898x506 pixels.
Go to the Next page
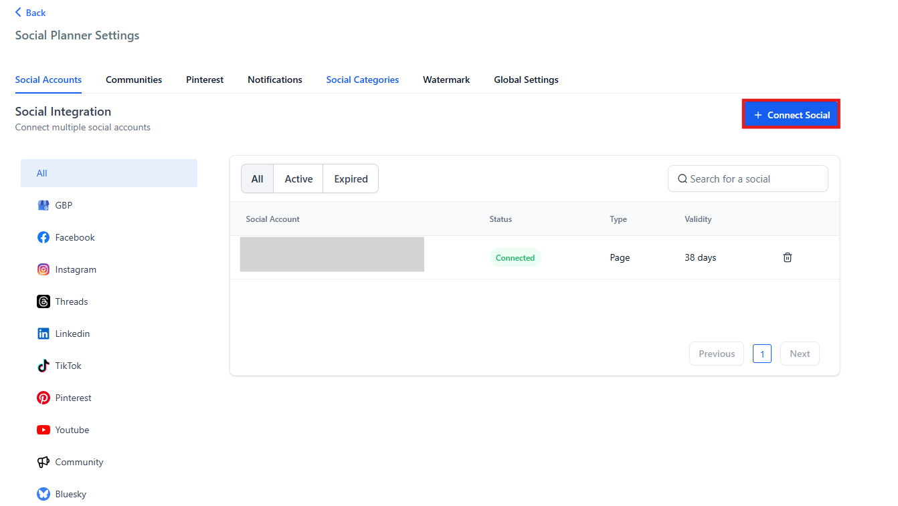tap(800, 354)
